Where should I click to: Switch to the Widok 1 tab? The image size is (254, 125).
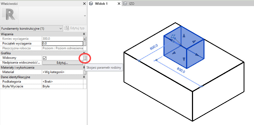coord(101,4)
